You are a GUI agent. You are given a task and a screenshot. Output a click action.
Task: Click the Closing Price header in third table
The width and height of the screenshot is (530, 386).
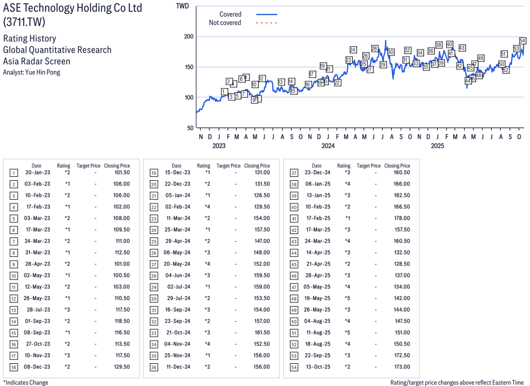click(397, 166)
